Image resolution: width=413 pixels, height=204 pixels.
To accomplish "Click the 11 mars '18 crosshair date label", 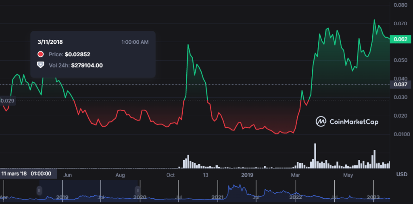I will tap(28, 173).
